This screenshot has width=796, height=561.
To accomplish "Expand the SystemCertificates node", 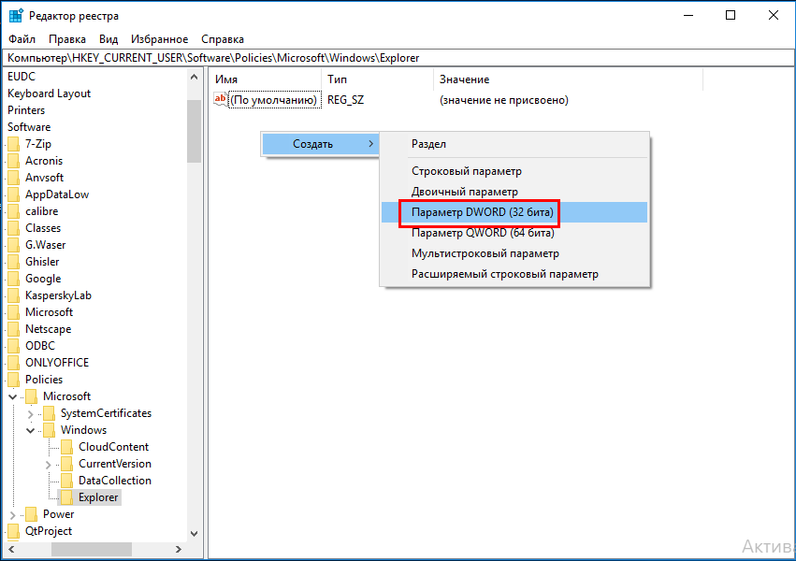I will (31, 414).
